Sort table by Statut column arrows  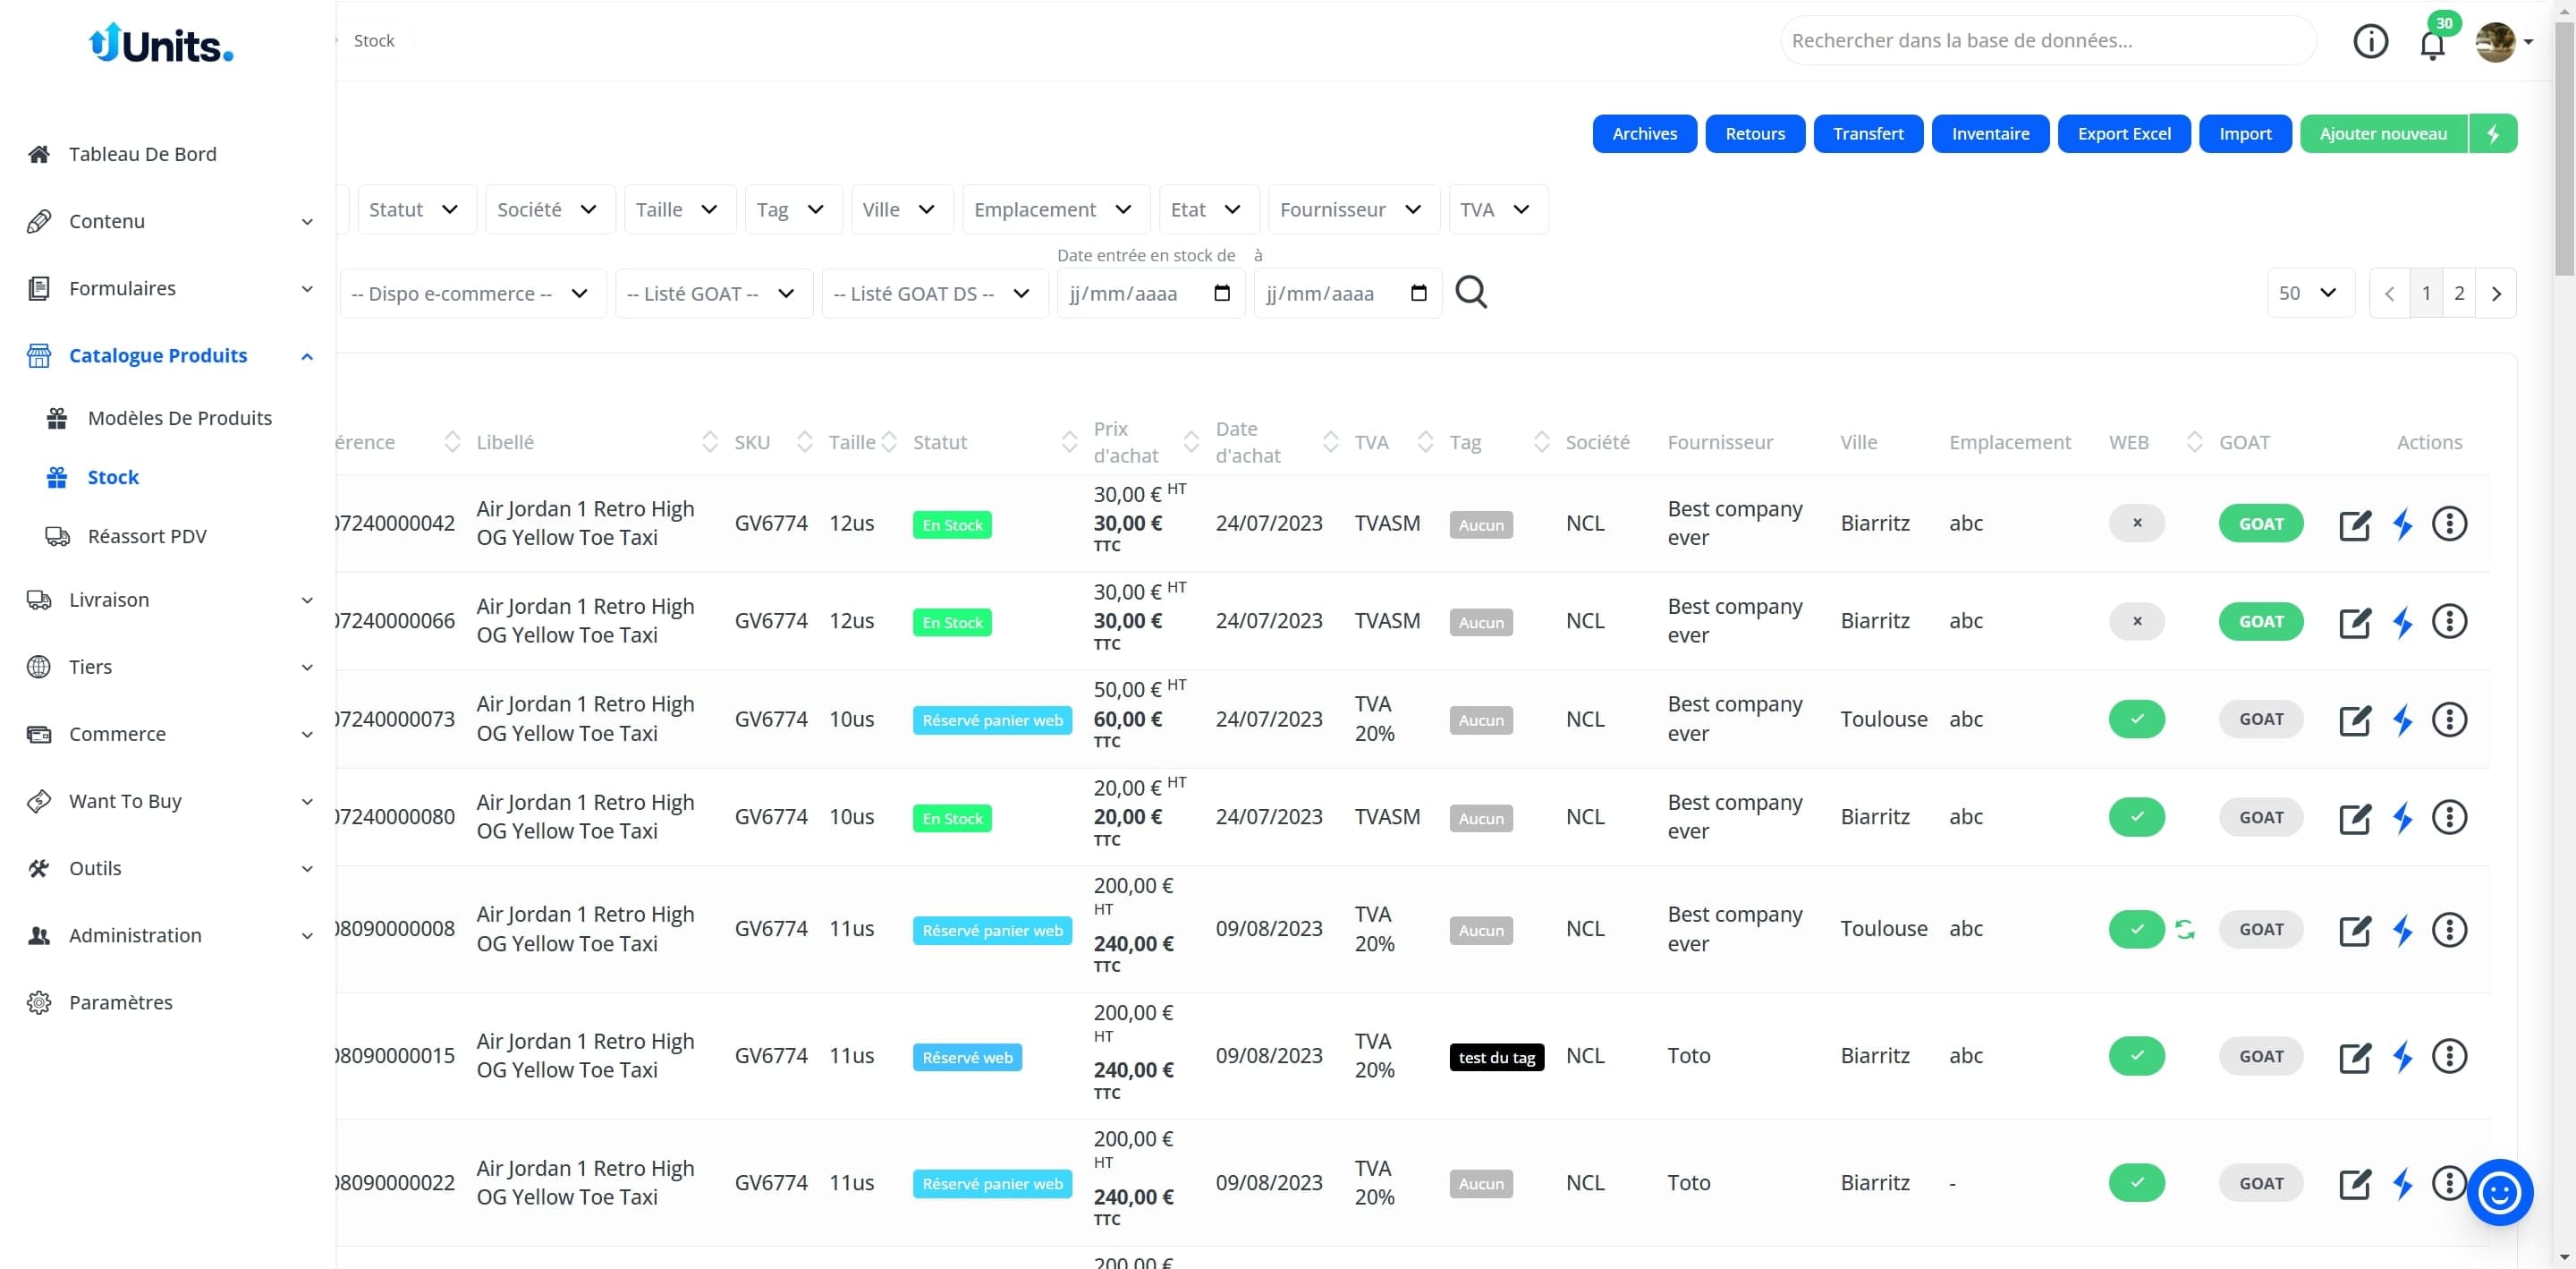coord(1069,442)
